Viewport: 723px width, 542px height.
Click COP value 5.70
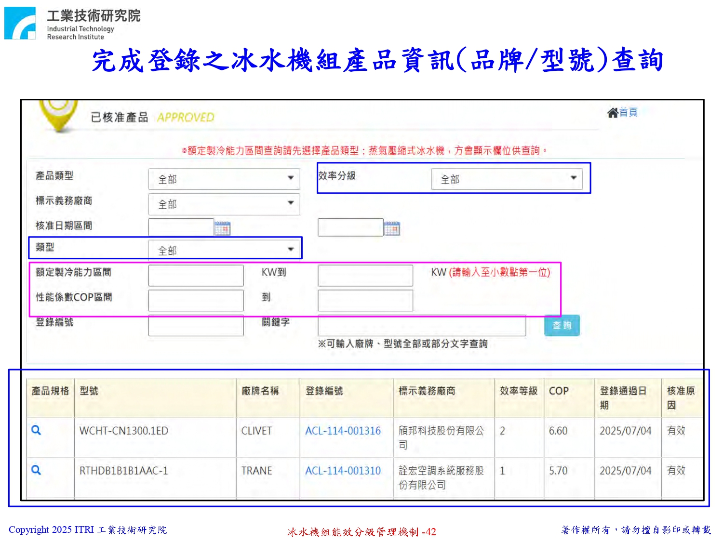click(x=558, y=471)
